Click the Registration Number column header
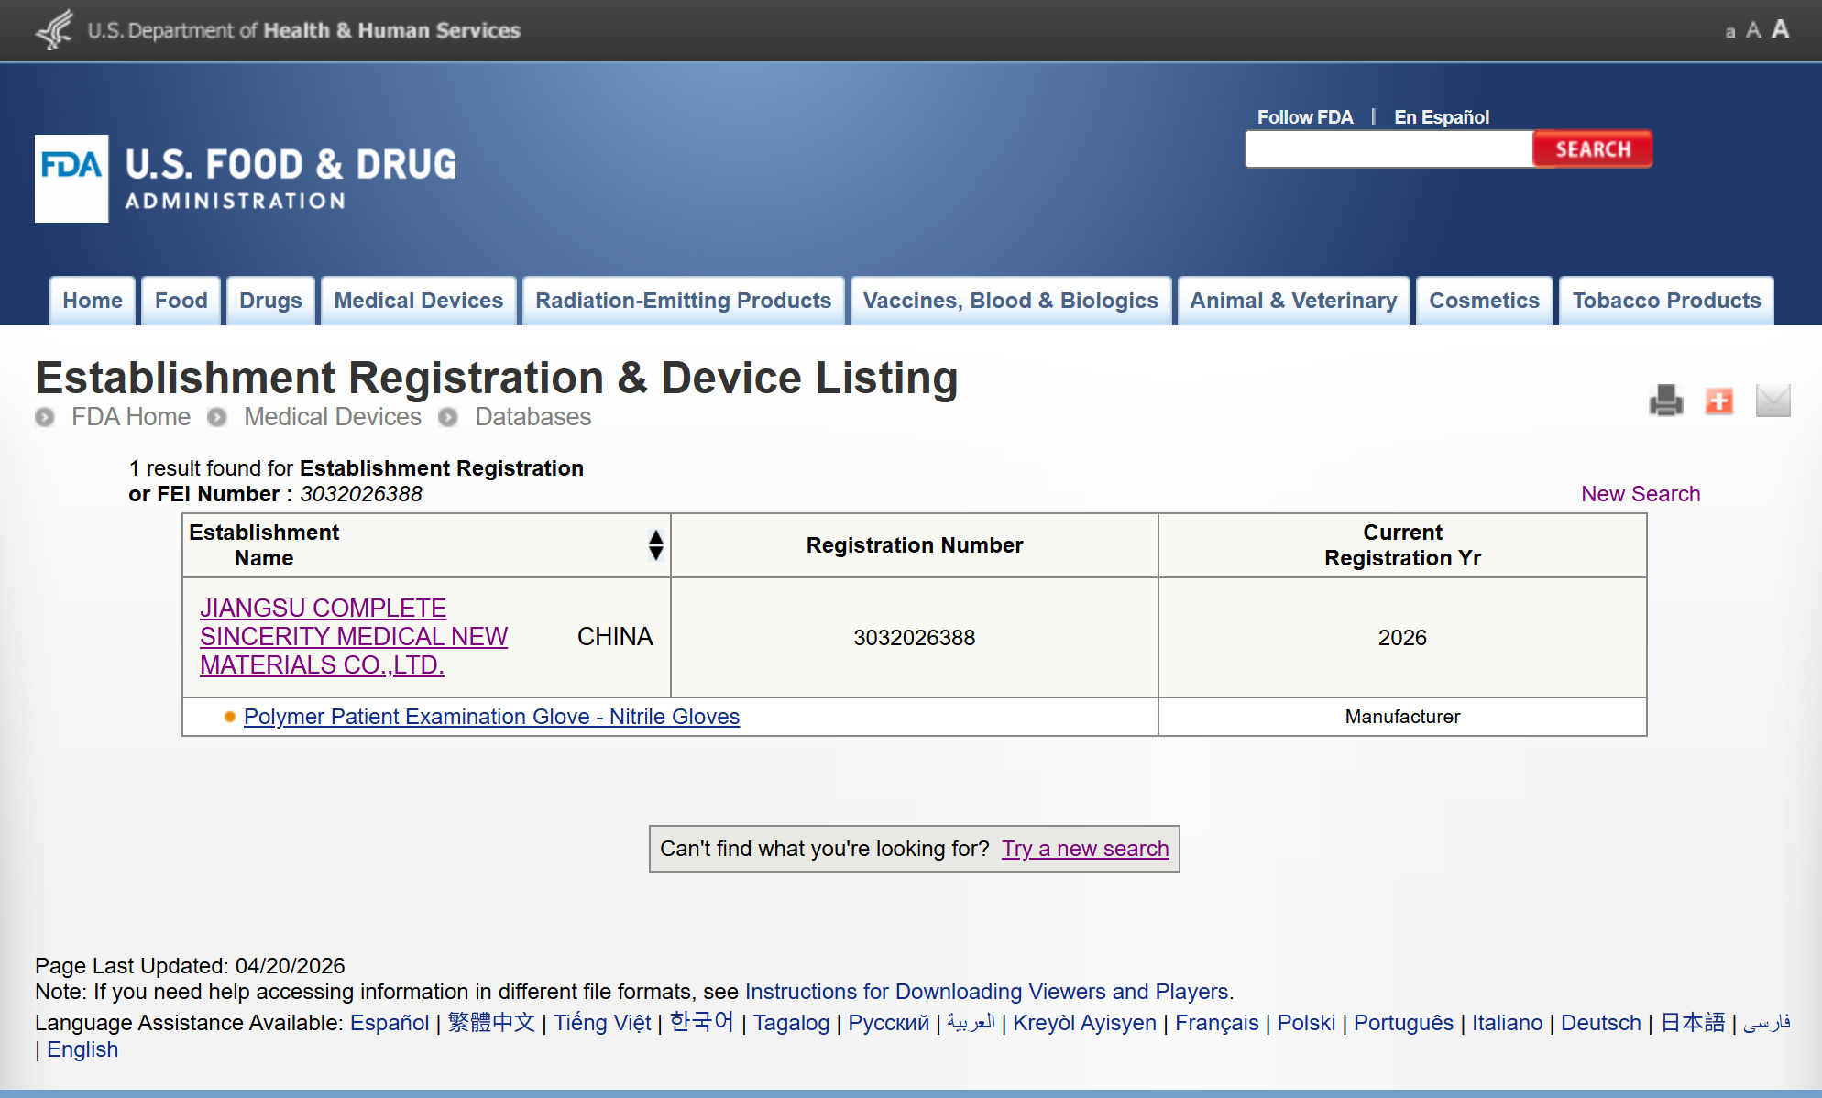Screen dimensions: 1822x1098 click(x=915, y=545)
